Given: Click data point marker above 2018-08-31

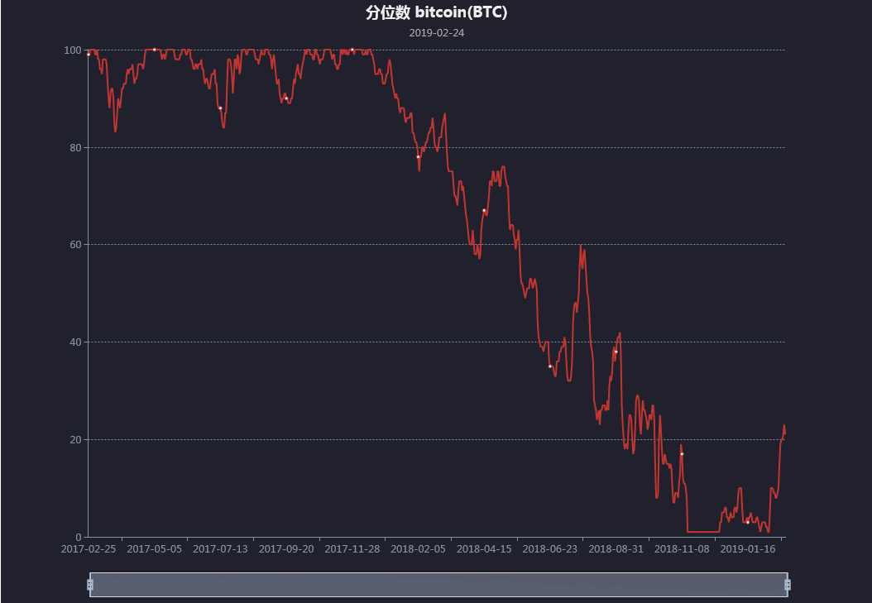Looking at the screenshot, I should tap(616, 352).
